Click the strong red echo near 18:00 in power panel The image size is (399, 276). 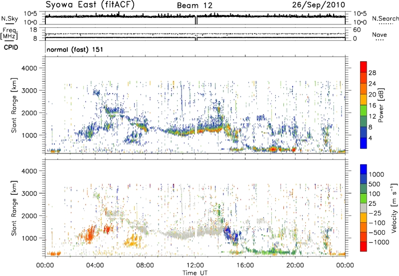[x=273, y=149]
